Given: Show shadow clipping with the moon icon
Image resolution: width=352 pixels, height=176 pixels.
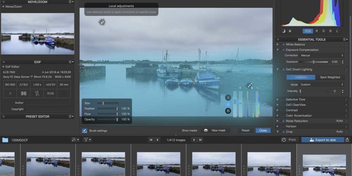Looking at the screenshot, I should pyautogui.click(x=284, y=31).
